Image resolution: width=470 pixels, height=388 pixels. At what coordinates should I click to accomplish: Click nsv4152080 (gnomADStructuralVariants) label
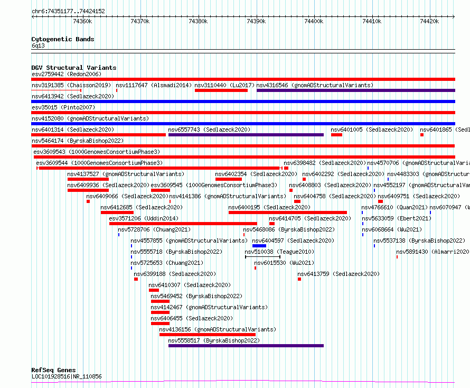click(x=90, y=118)
